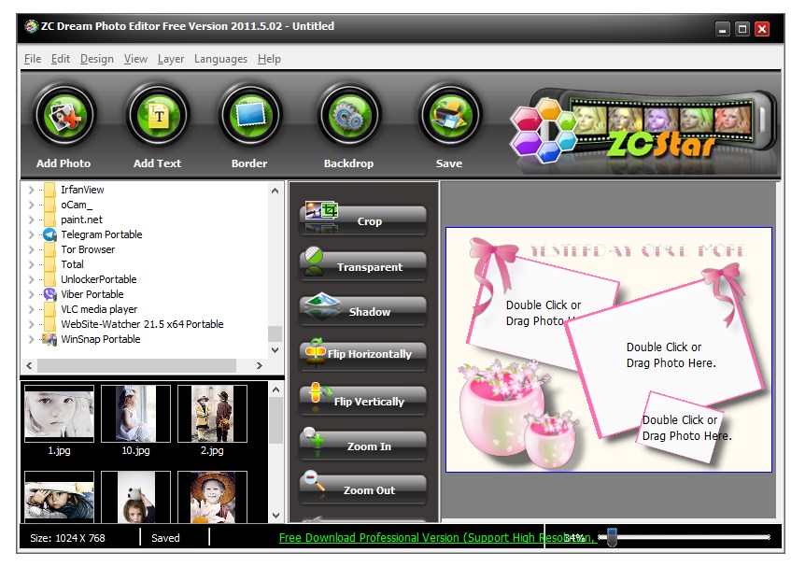Image resolution: width=791 pixels, height=567 pixels.
Task: Open the Border gallery
Action: [248, 114]
